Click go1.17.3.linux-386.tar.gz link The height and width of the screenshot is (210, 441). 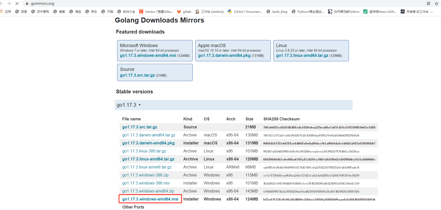click(x=144, y=151)
